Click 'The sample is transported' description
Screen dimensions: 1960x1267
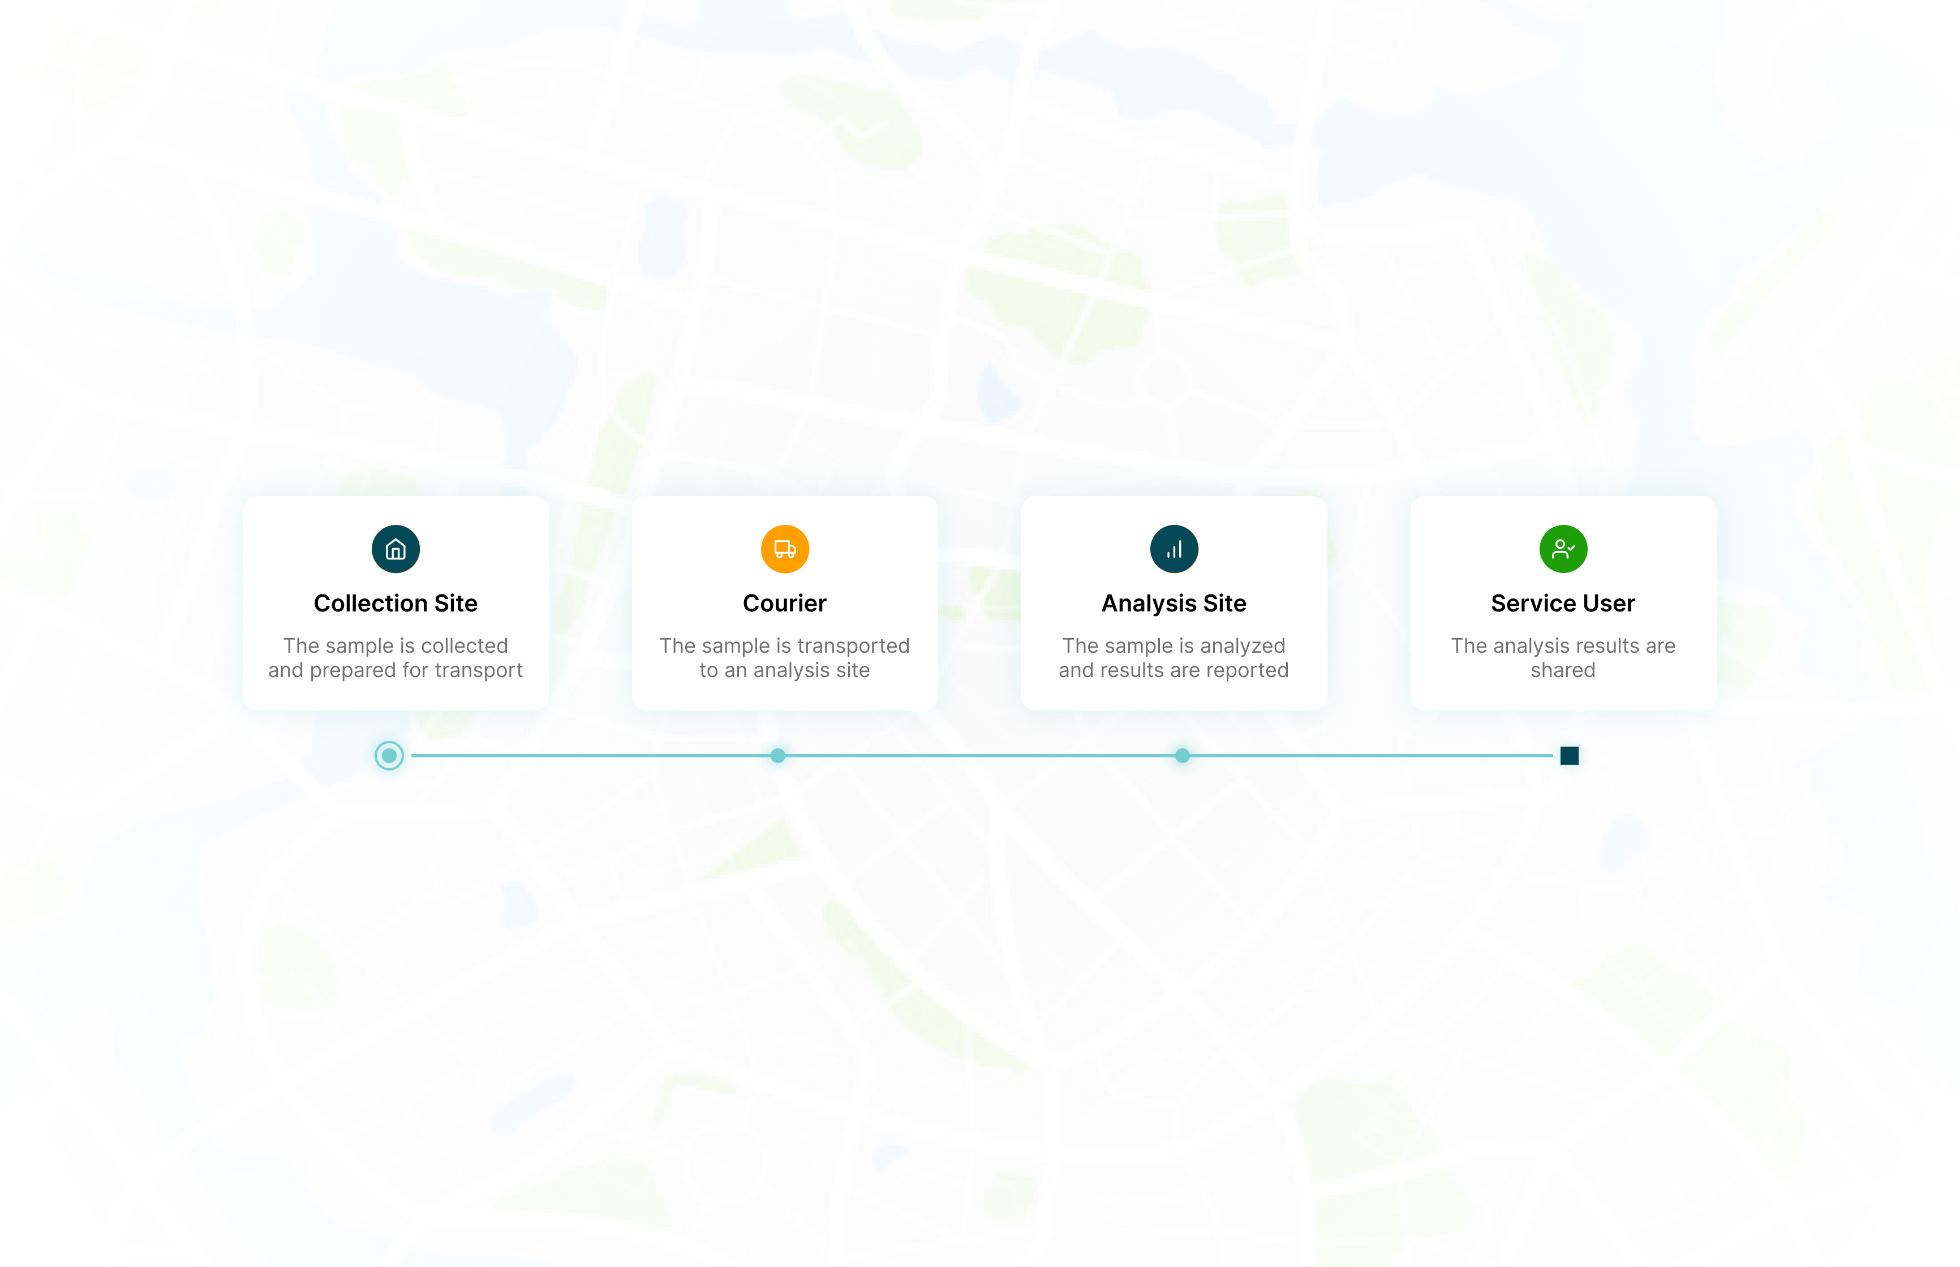coord(785,657)
